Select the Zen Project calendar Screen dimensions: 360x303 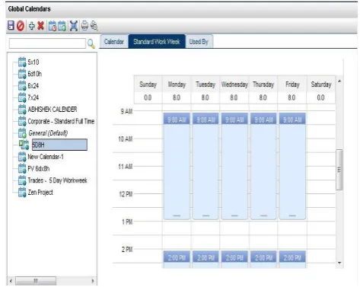40,193
